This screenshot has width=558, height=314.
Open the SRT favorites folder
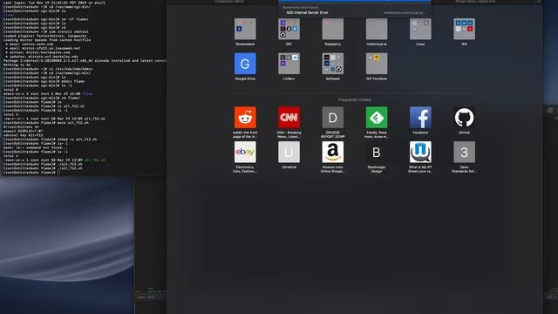pos(289,29)
